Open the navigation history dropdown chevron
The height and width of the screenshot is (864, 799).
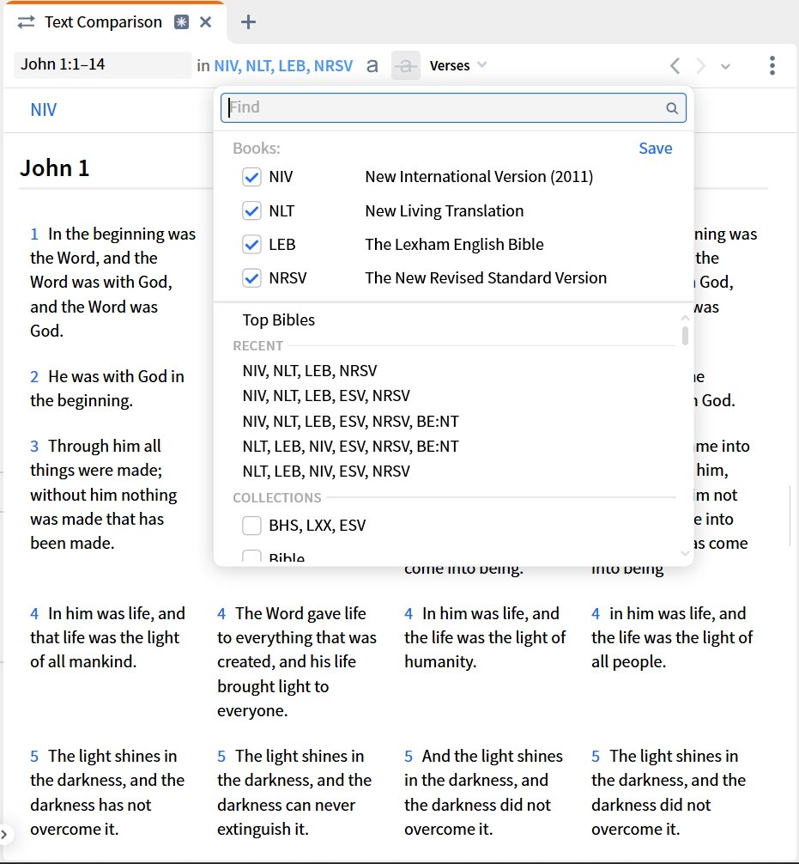point(726,67)
